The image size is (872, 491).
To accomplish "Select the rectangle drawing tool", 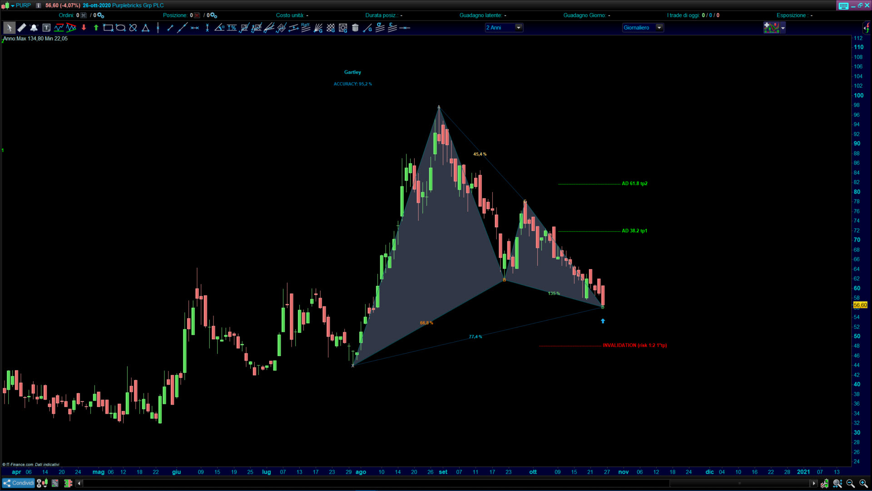I will coord(108,28).
